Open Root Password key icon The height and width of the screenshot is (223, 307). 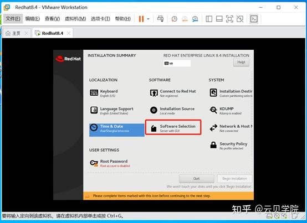pyautogui.click(x=94, y=163)
